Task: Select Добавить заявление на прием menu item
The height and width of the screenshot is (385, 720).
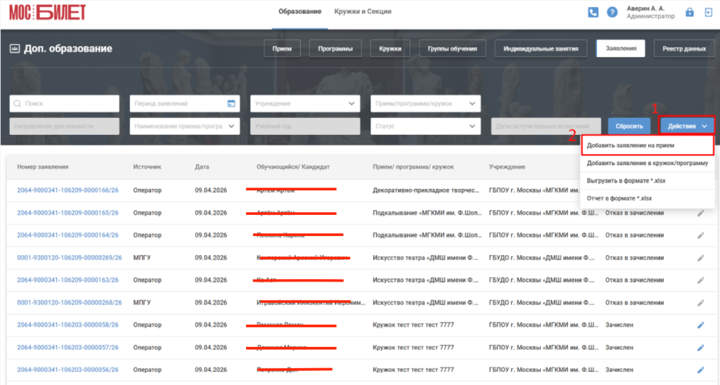Action: point(648,145)
